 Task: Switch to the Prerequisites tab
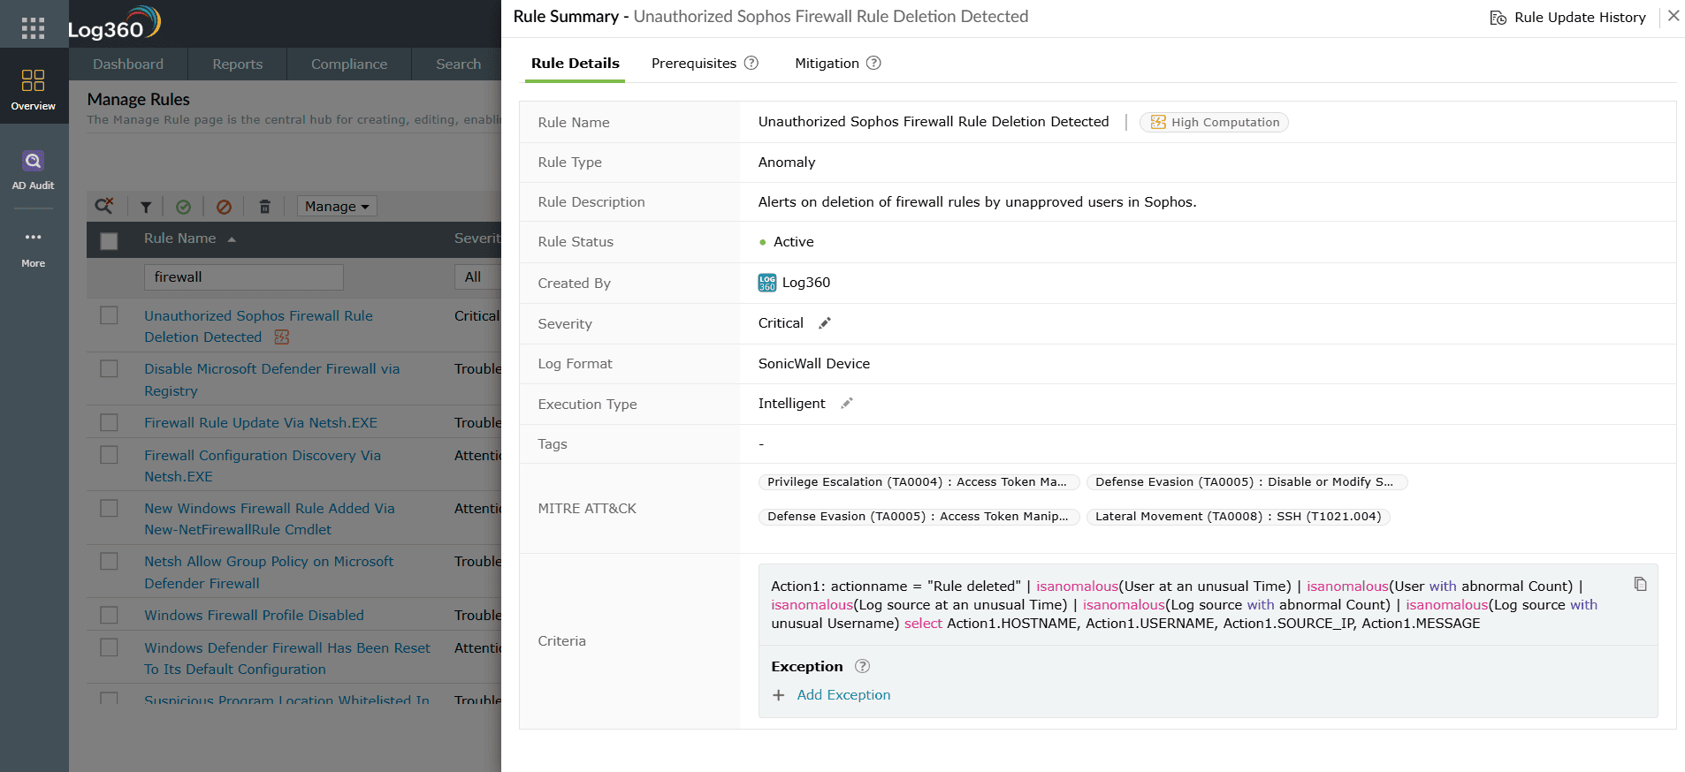(x=694, y=64)
